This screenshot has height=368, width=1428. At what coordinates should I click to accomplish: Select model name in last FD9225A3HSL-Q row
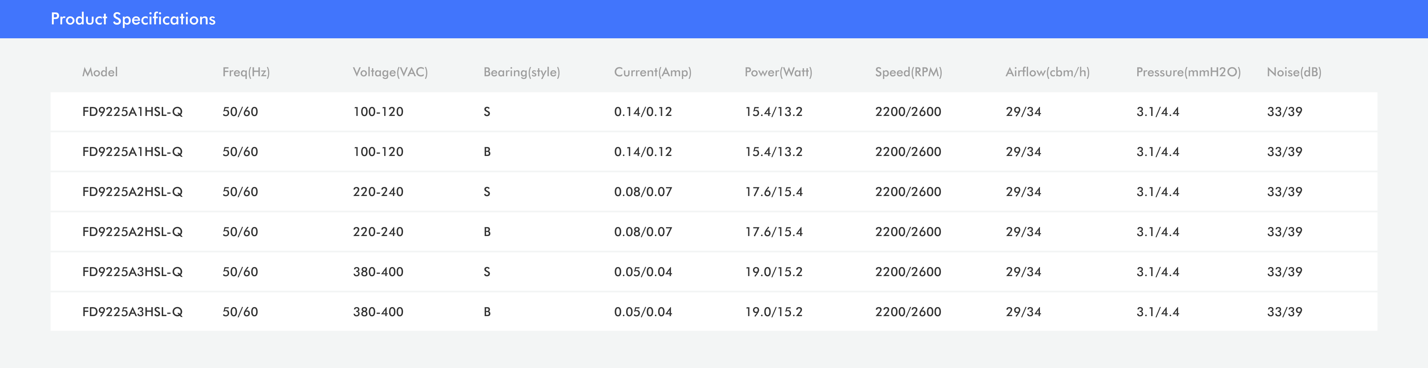click(132, 312)
